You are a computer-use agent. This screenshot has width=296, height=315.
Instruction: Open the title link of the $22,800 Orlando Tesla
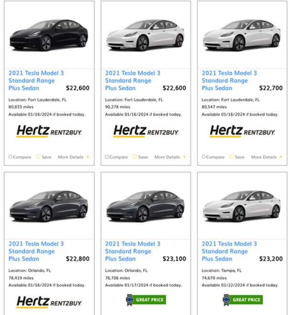[x=36, y=251]
